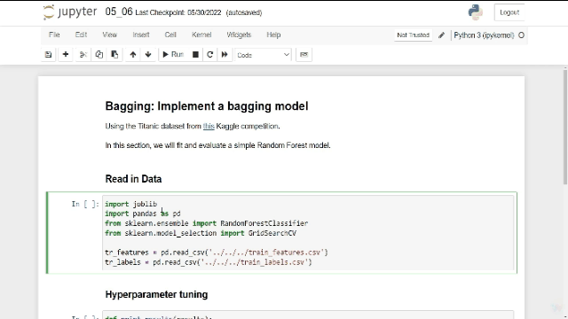Click the save and checkpoint icon
Image resolution: width=568 pixels, height=319 pixels.
[x=48, y=55]
